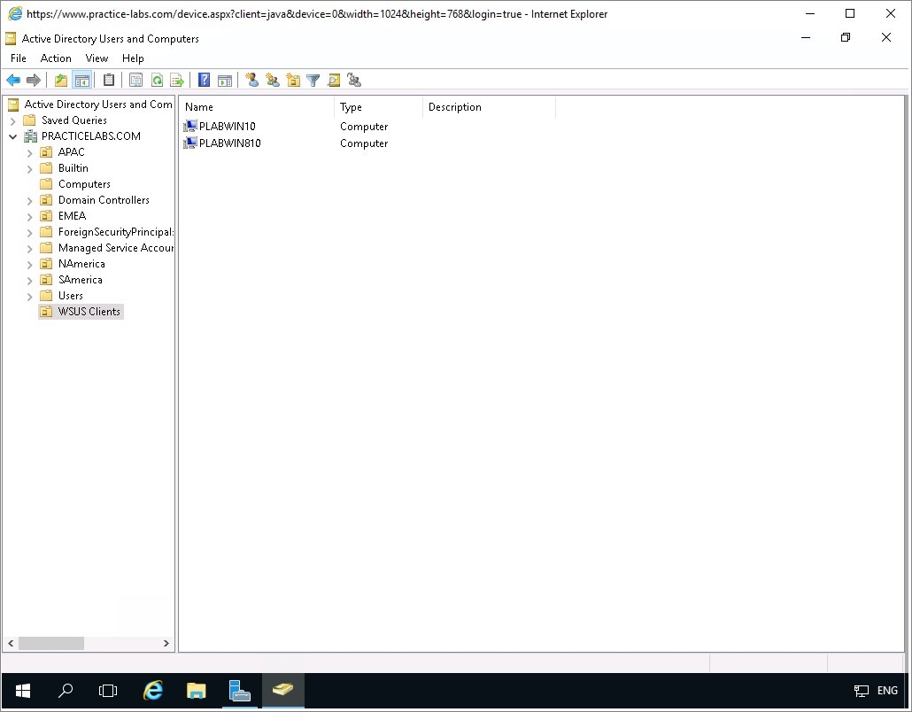Open filter options funnel icon
Viewport: 912px width, 712px height.
tap(313, 81)
